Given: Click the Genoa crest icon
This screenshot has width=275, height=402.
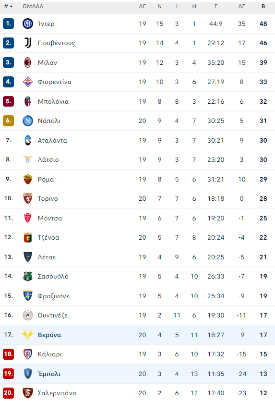Looking at the screenshot, I should (x=28, y=237).
